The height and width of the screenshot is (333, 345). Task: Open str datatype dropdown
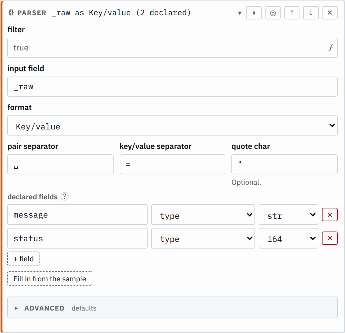point(288,215)
